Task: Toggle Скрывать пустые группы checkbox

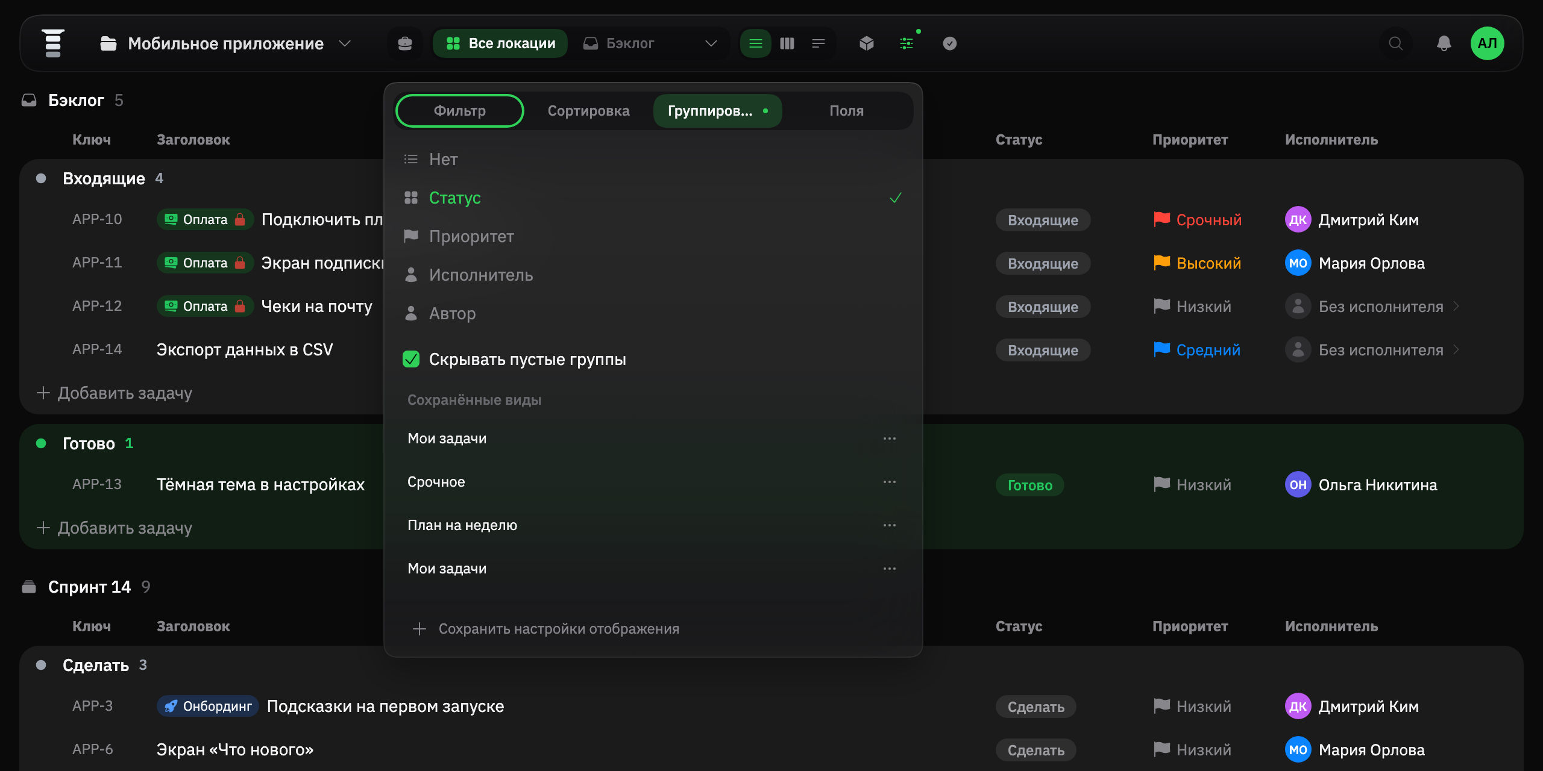Action: pos(411,360)
